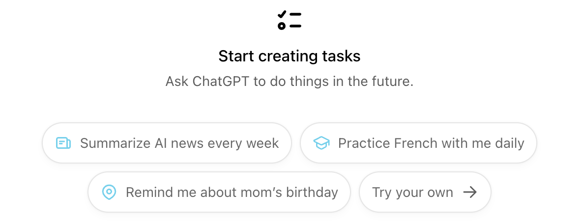
Task: Click the tasks checklist icon at top
Action: [x=290, y=19]
